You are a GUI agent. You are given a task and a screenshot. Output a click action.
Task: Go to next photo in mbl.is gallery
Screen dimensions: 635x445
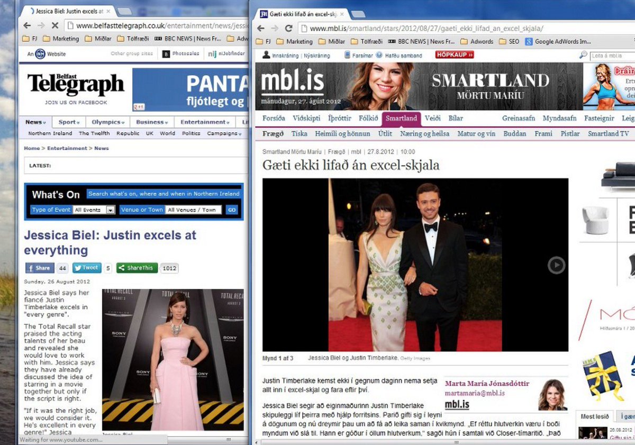pyautogui.click(x=556, y=265)
